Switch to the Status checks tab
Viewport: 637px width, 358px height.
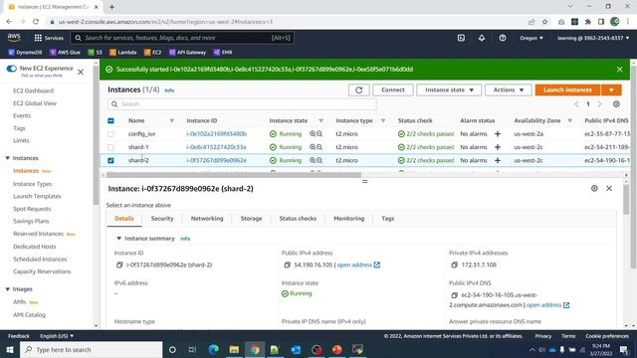[x=298, y=219]
